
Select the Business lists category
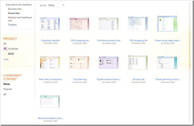15,9
